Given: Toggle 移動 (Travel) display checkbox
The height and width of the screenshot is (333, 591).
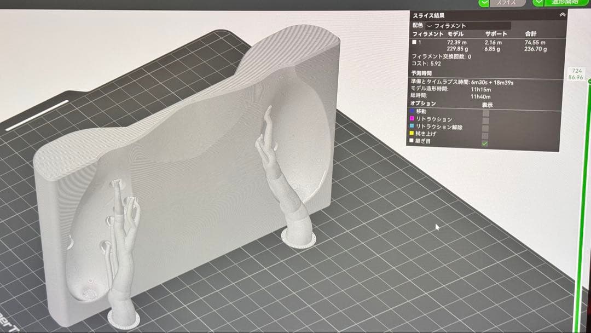Looking at the screenshot, I should 486,113.
